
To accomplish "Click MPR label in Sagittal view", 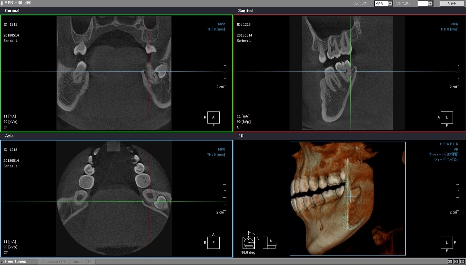I will [x=455, y=24].
